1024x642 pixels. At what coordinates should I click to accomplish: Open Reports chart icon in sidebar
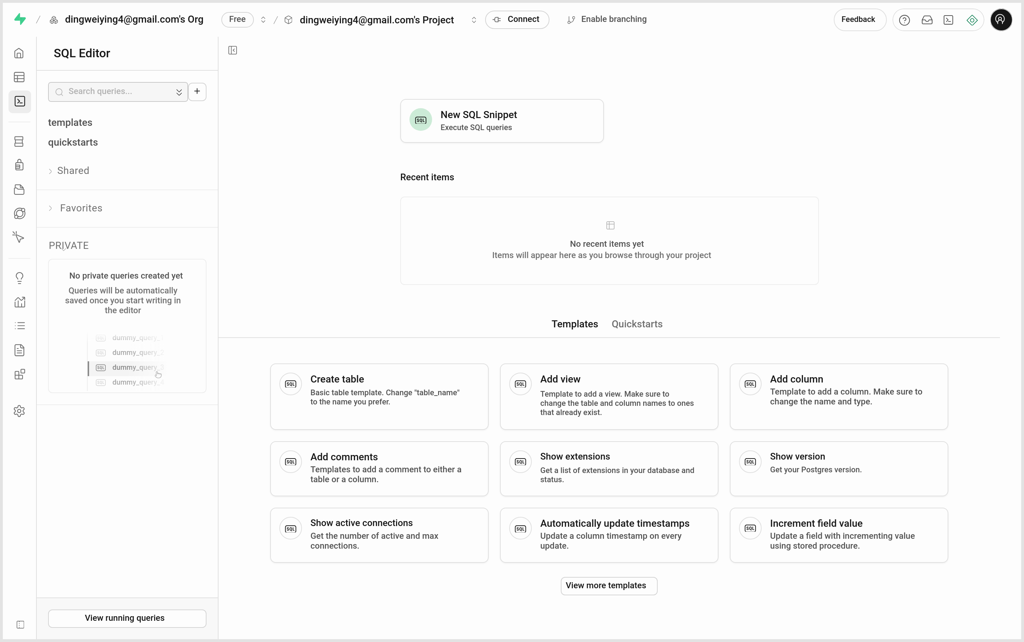(x=19, y=302)
